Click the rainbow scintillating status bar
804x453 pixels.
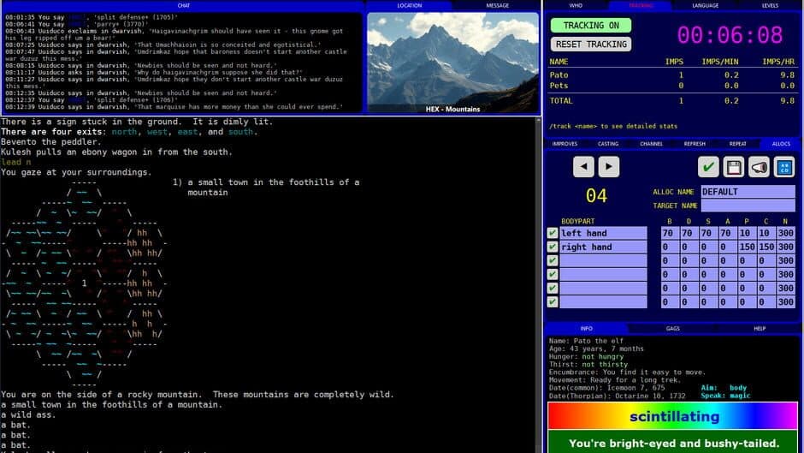pos(673,416)
